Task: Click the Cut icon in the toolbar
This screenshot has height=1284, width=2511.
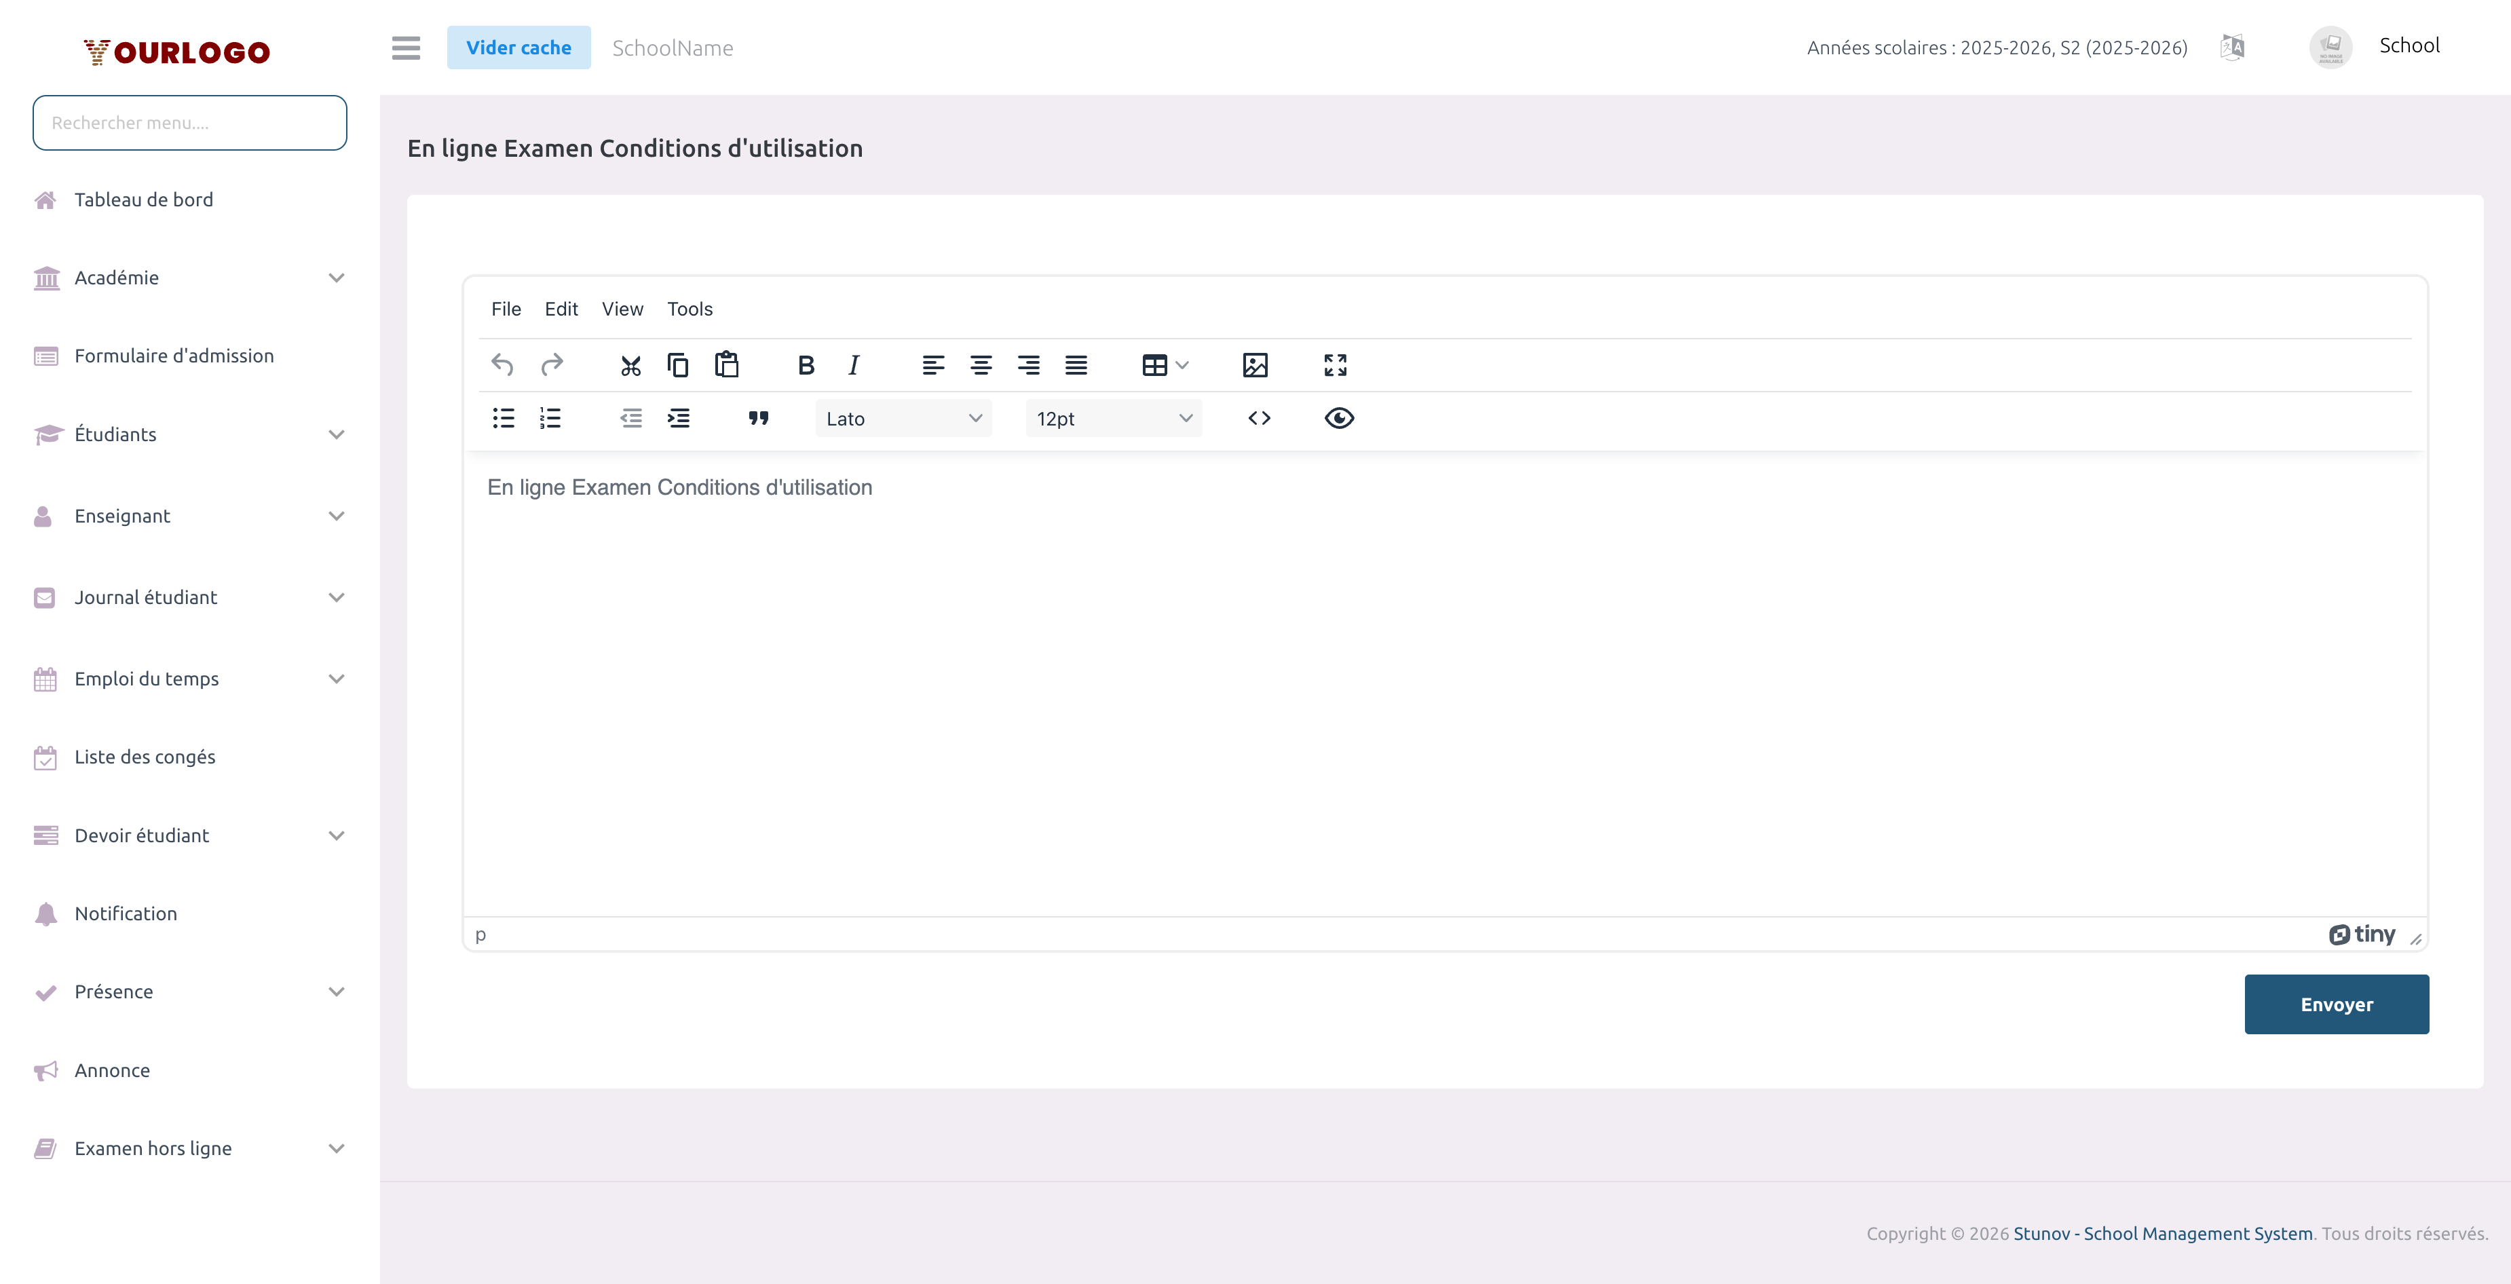Action: point(630,364)
